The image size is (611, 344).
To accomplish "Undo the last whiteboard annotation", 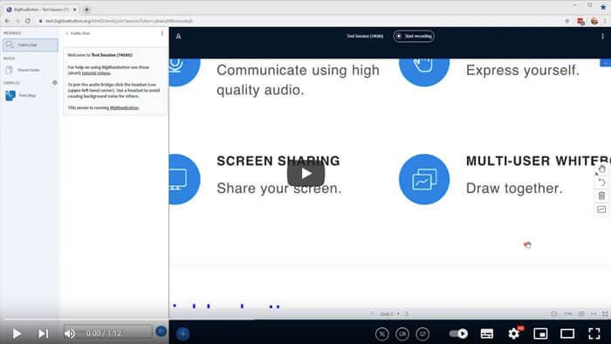I will point(601,182).
